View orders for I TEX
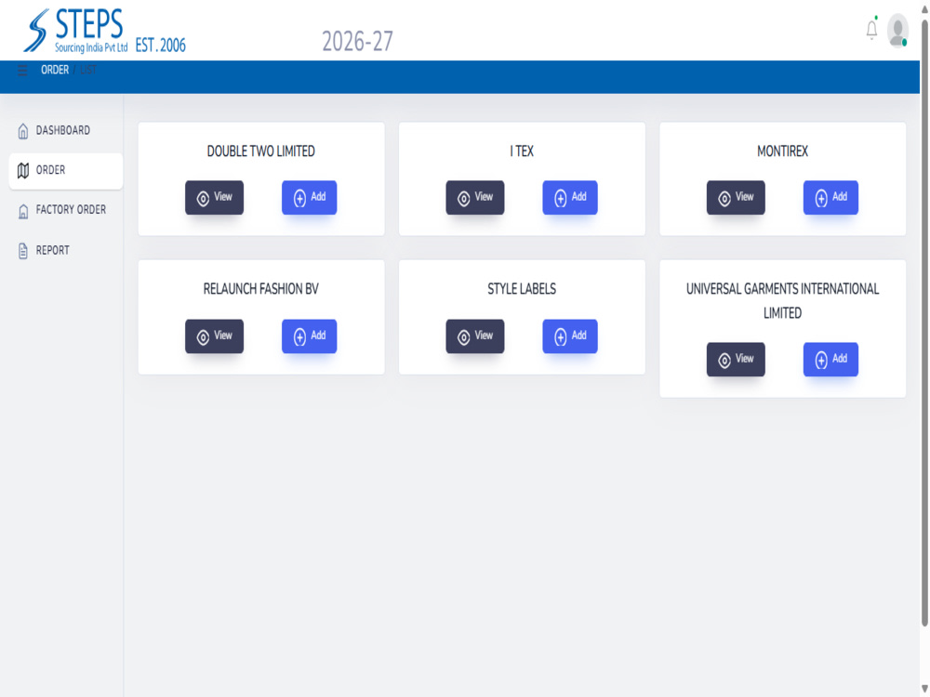930x697 pixels. pos(475,197)
